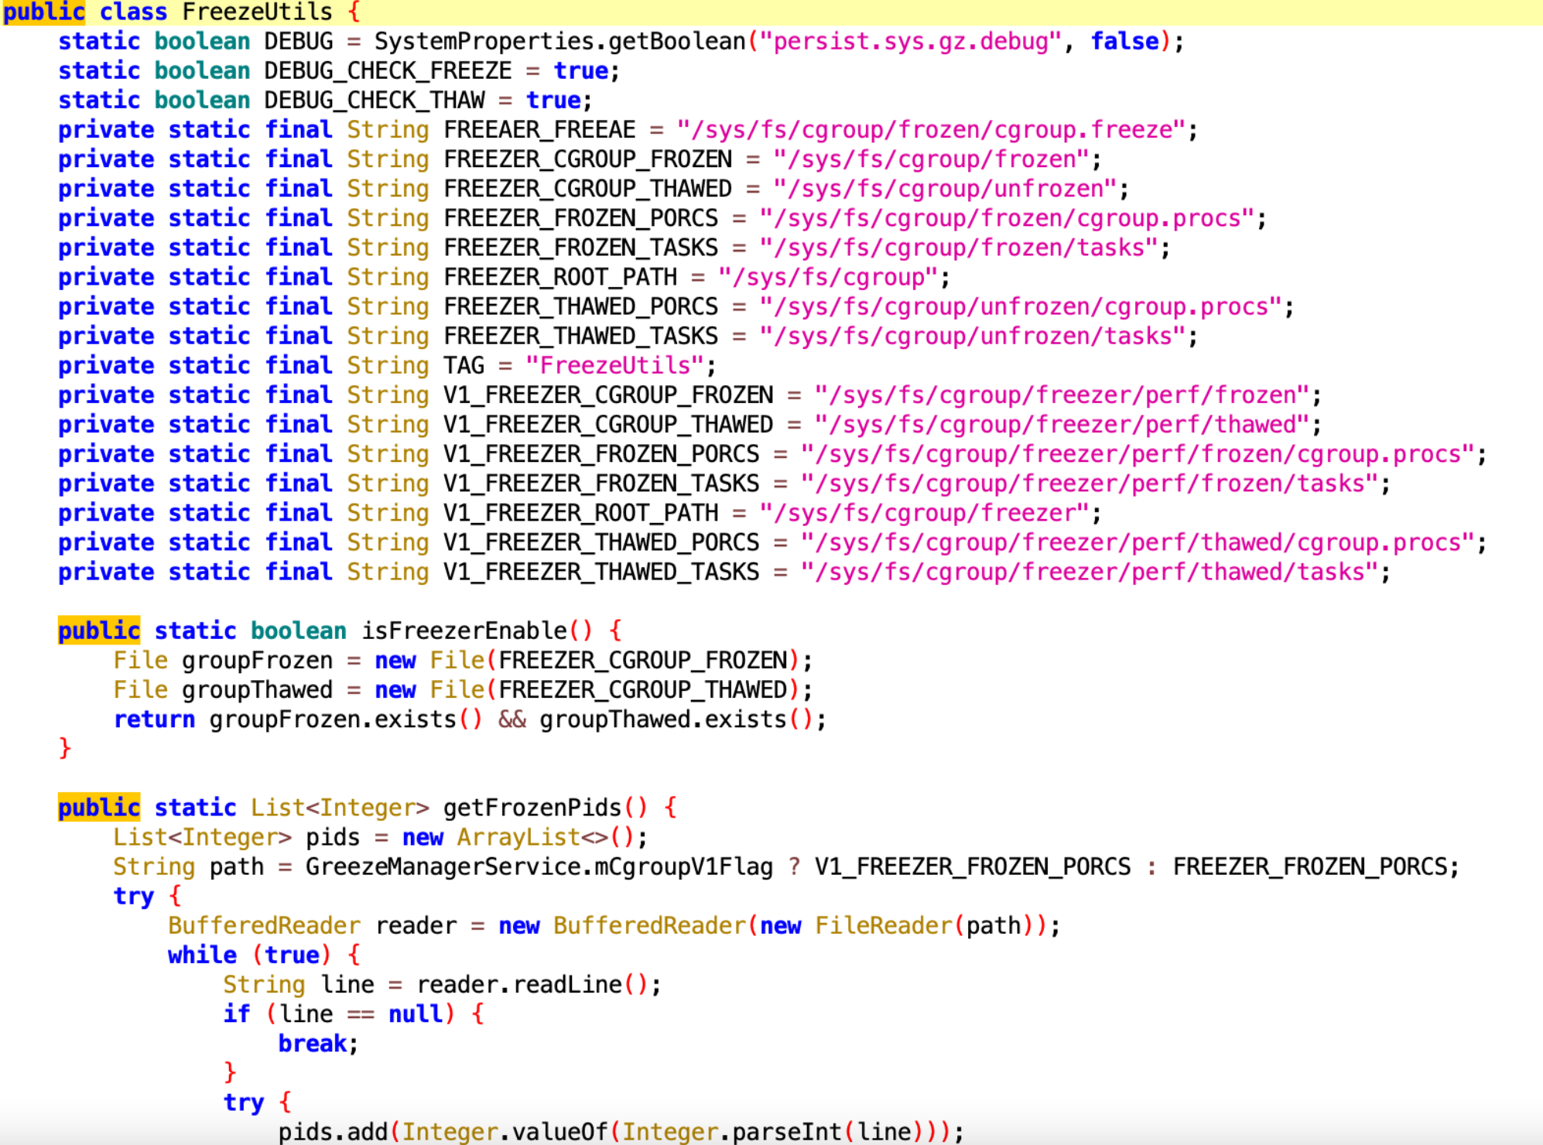
Task: Click the BufferedReader reader declaration type
Action: (264, 926)
